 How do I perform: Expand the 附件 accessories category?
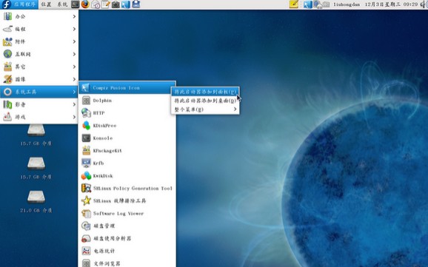(x=39, y=41)
